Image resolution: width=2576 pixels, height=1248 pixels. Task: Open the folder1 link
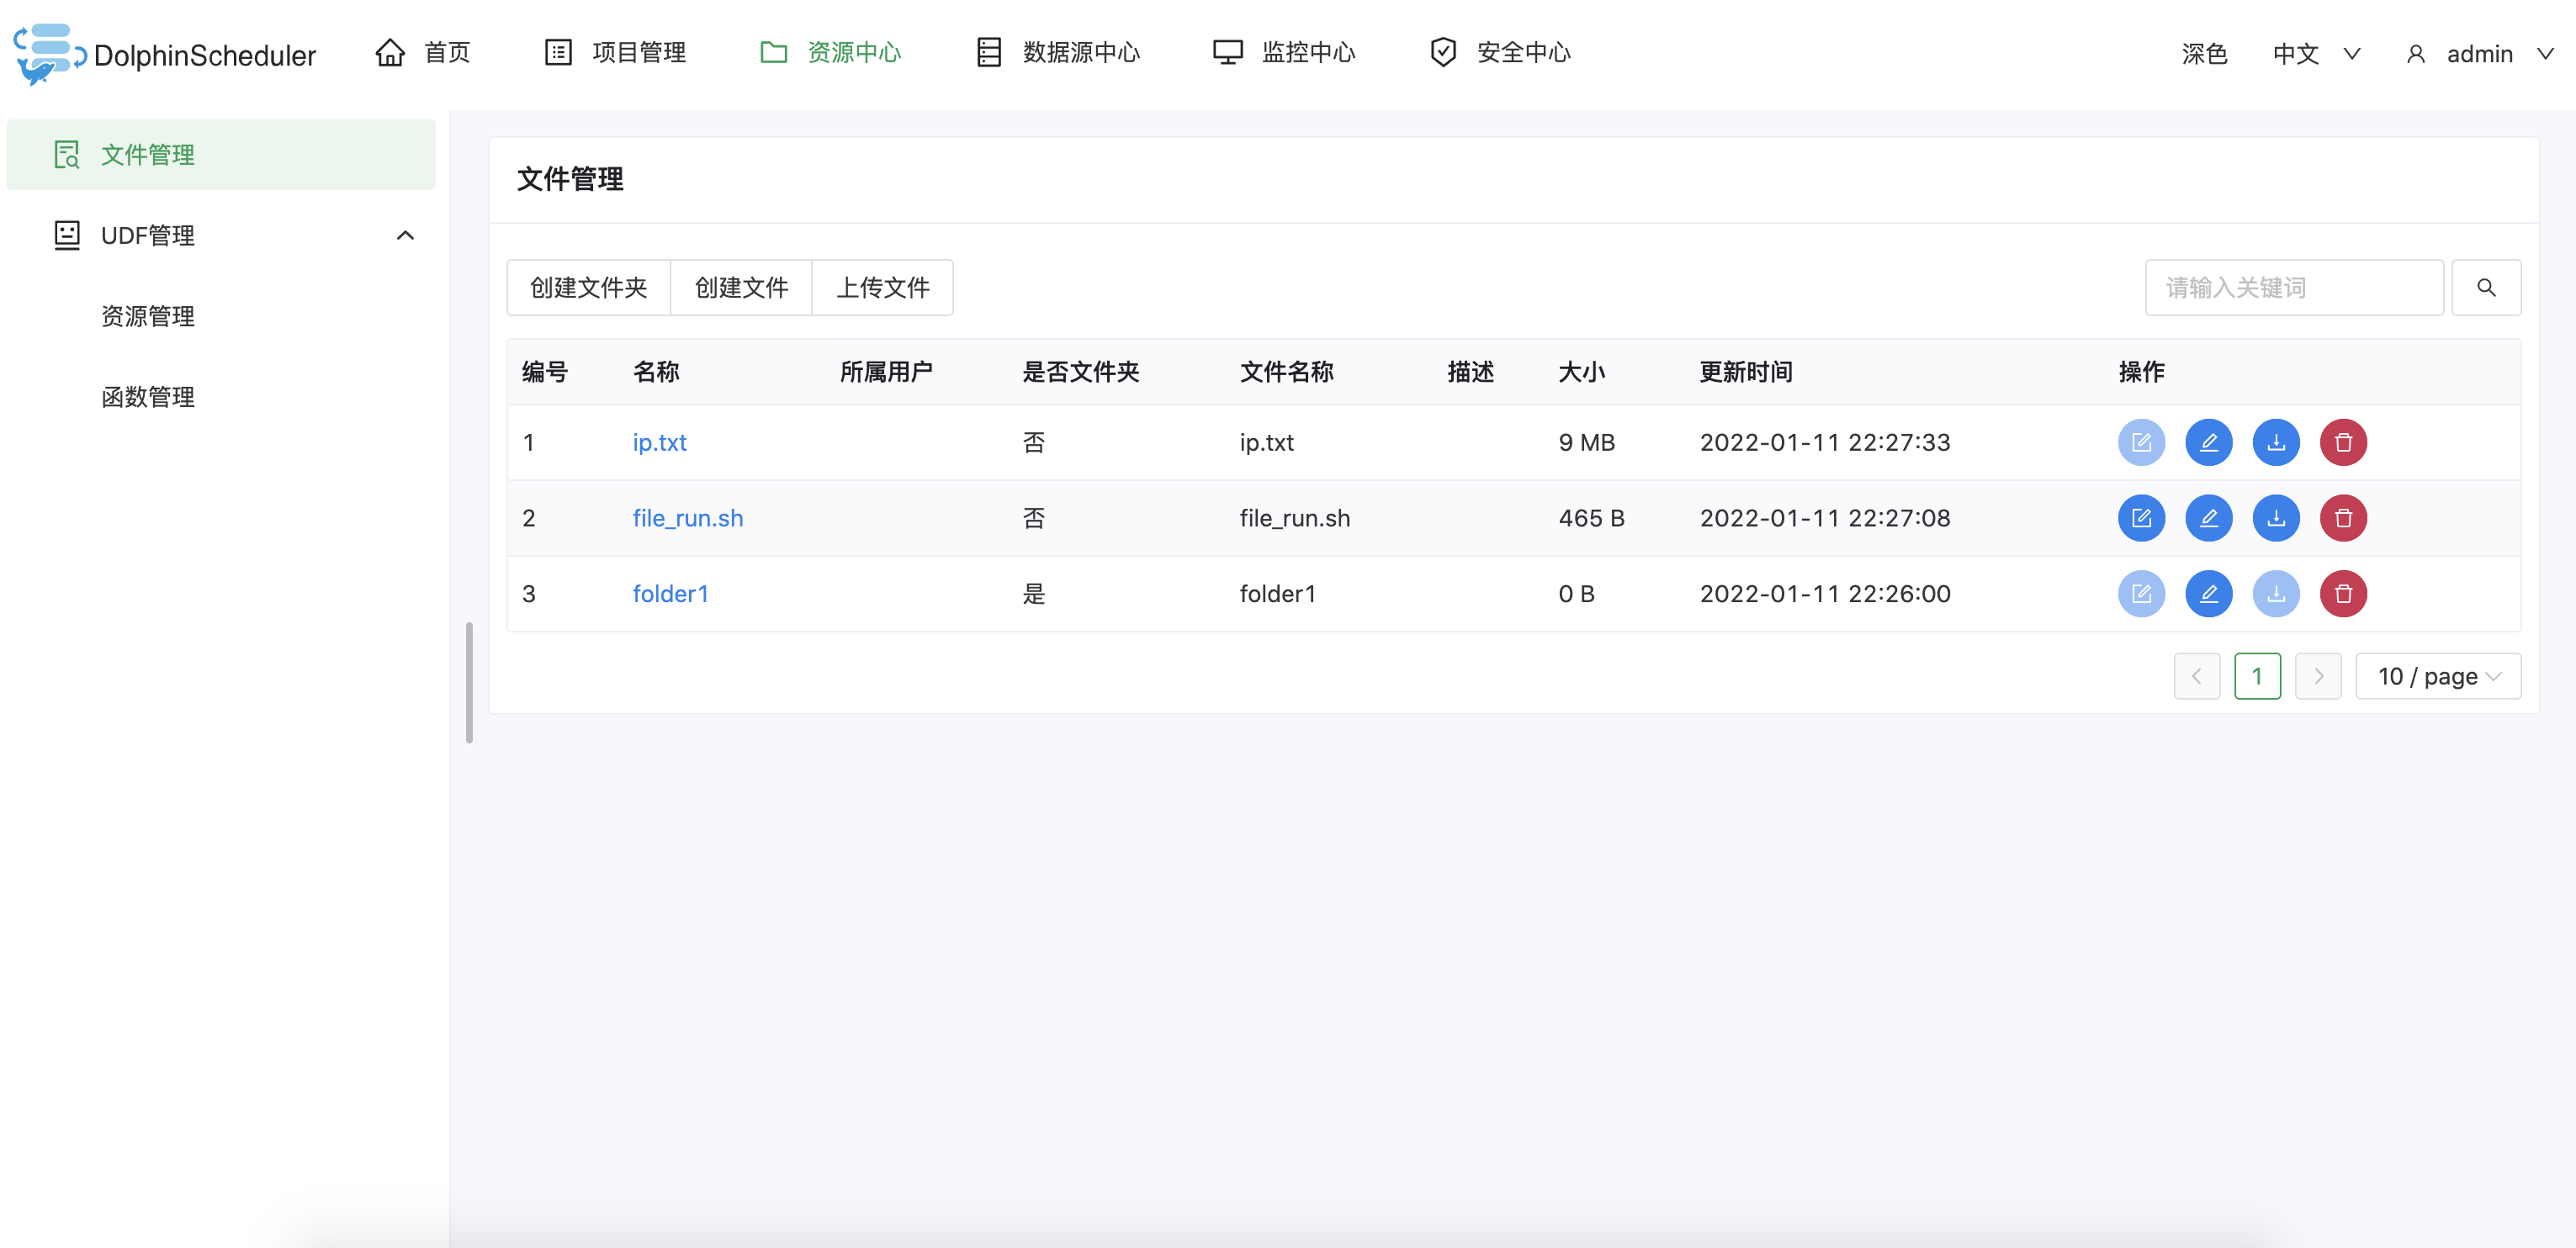point(670,594)
